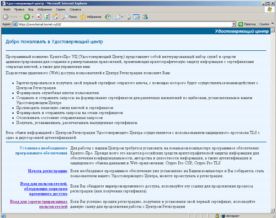
Task: Expand the Forward button history dropdown arrow
Action: pos(33,17)
